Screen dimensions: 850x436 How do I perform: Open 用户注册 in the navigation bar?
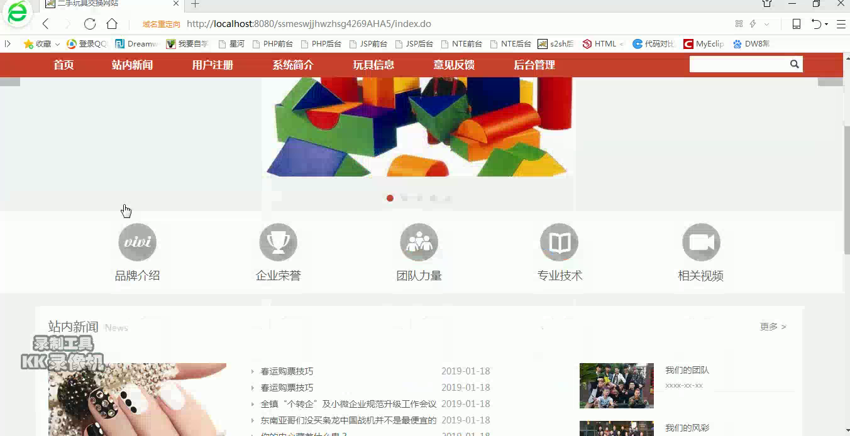click(x=213, y=65)
